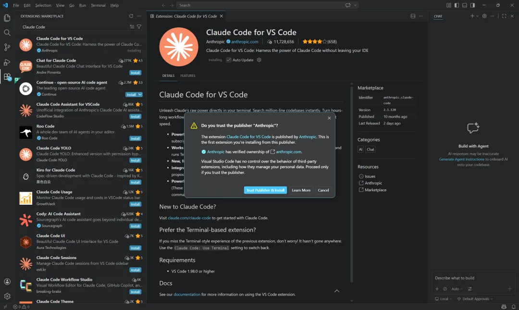Open the Issues resource link

[370, 176]
